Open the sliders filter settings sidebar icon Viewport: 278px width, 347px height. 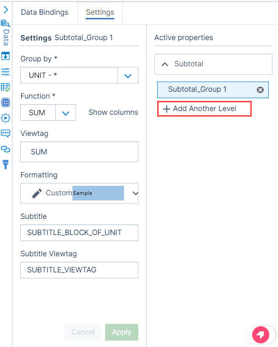[x=6, y=72]
